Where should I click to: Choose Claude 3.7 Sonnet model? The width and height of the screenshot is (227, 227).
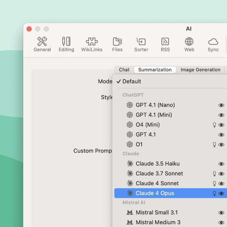coord(171,174)
